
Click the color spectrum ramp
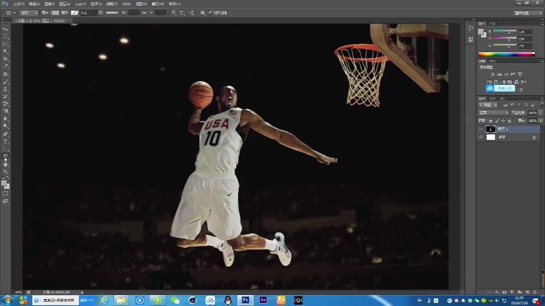[x=506, y=54]
